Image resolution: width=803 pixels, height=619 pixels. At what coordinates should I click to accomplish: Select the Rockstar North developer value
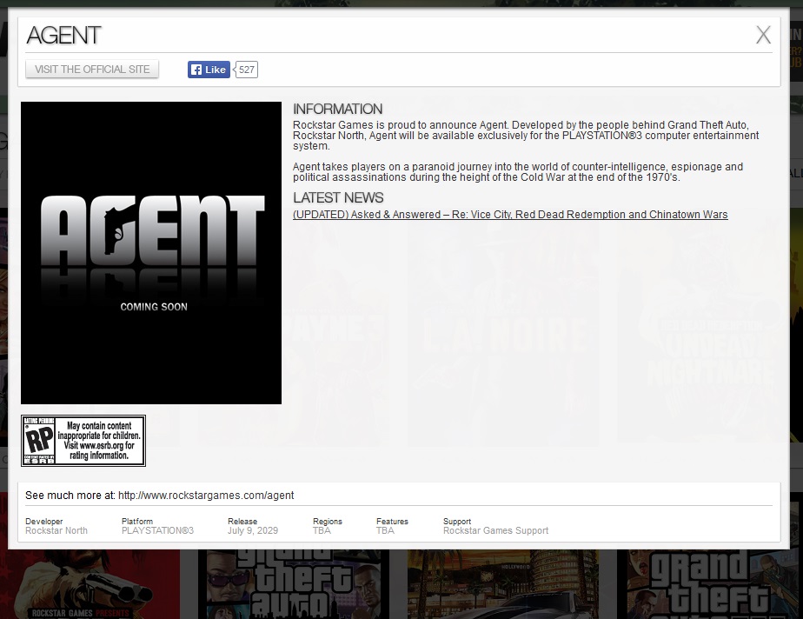coord(56,531)
